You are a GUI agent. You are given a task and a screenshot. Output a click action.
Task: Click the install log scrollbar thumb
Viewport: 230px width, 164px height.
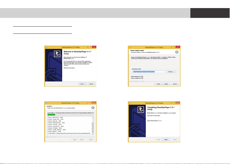tap(93, 127)
